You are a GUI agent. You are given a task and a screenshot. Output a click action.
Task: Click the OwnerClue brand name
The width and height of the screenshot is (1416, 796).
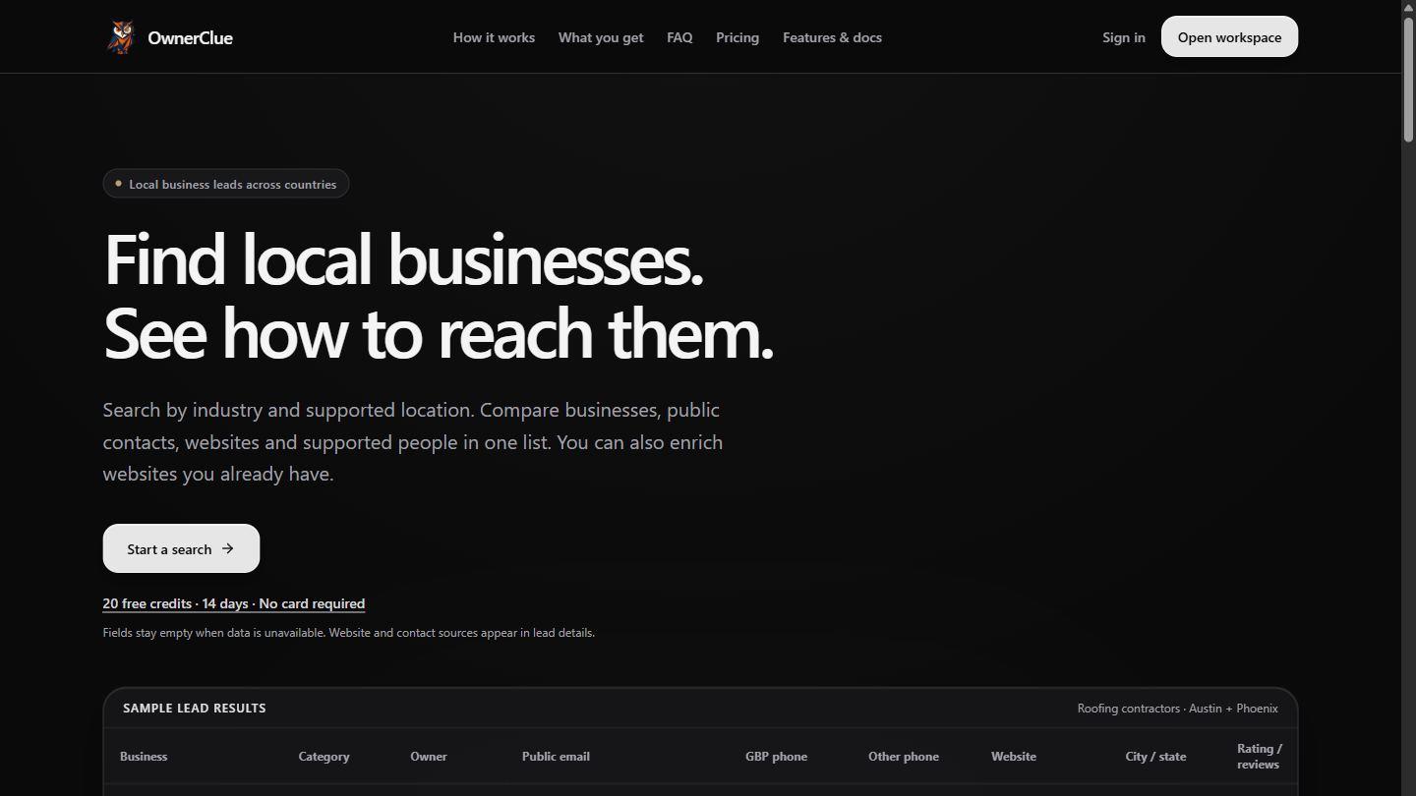pyautogui.click(x=190, y=37)
